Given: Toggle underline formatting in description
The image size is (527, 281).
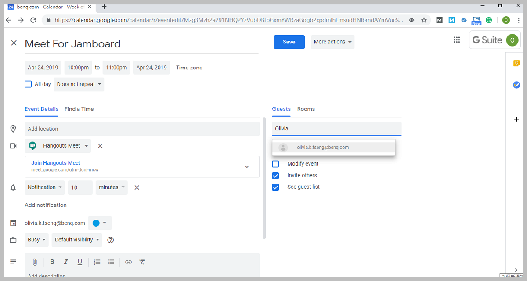Looking at the screenshot, I should [80, 262].
